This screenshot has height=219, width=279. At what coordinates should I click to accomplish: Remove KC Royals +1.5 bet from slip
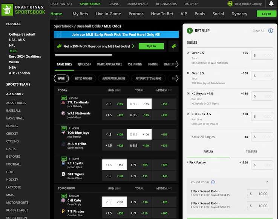pos(188,93)
